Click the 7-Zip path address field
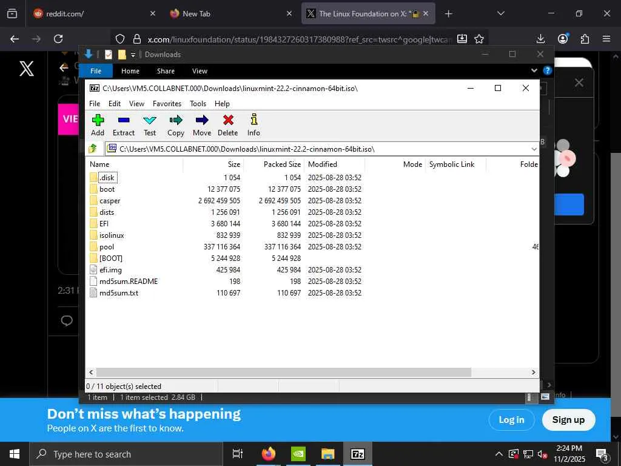This screenshot has height=466, width=621. point(321,149)
